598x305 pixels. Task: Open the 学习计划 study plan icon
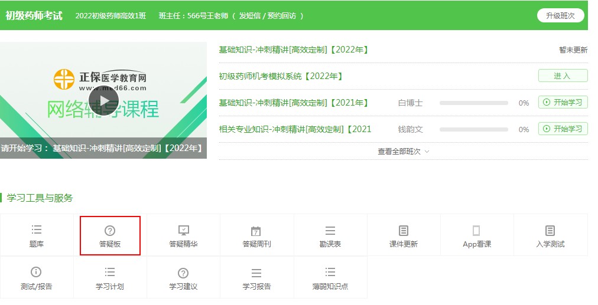tap(110, 272)
